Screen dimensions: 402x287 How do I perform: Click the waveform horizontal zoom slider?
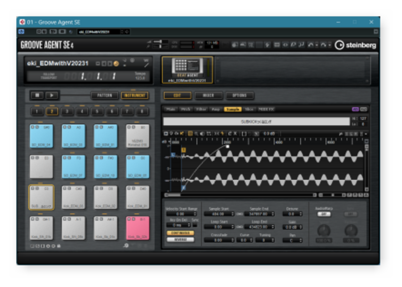[x=332, y=195]
